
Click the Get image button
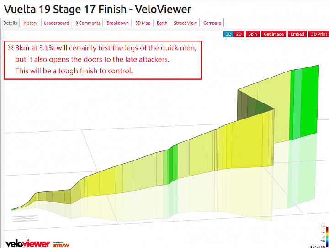point(274,34)
